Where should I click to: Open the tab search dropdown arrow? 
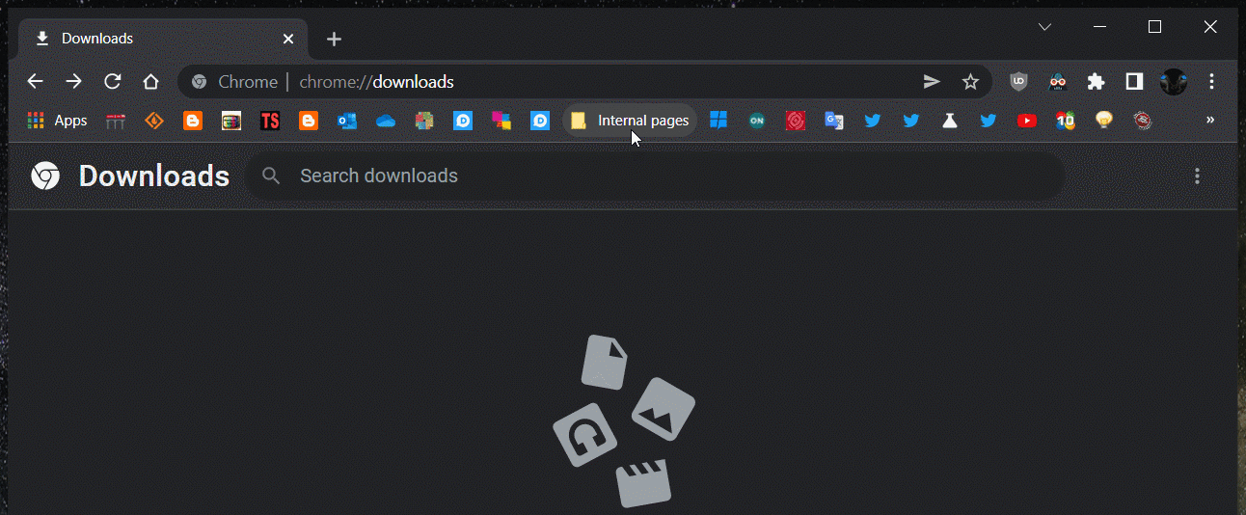point(1044,27)
